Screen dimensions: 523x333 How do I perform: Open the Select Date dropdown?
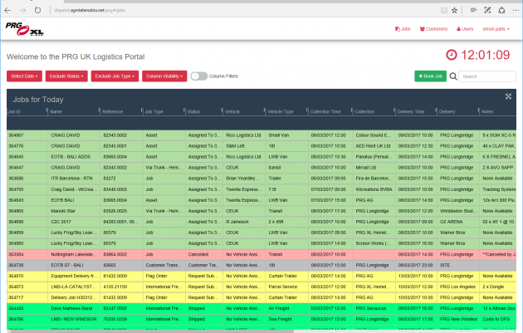point(24,76)
